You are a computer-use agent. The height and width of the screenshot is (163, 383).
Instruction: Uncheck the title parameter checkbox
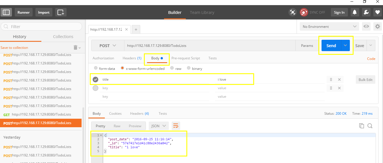point(95,80)
